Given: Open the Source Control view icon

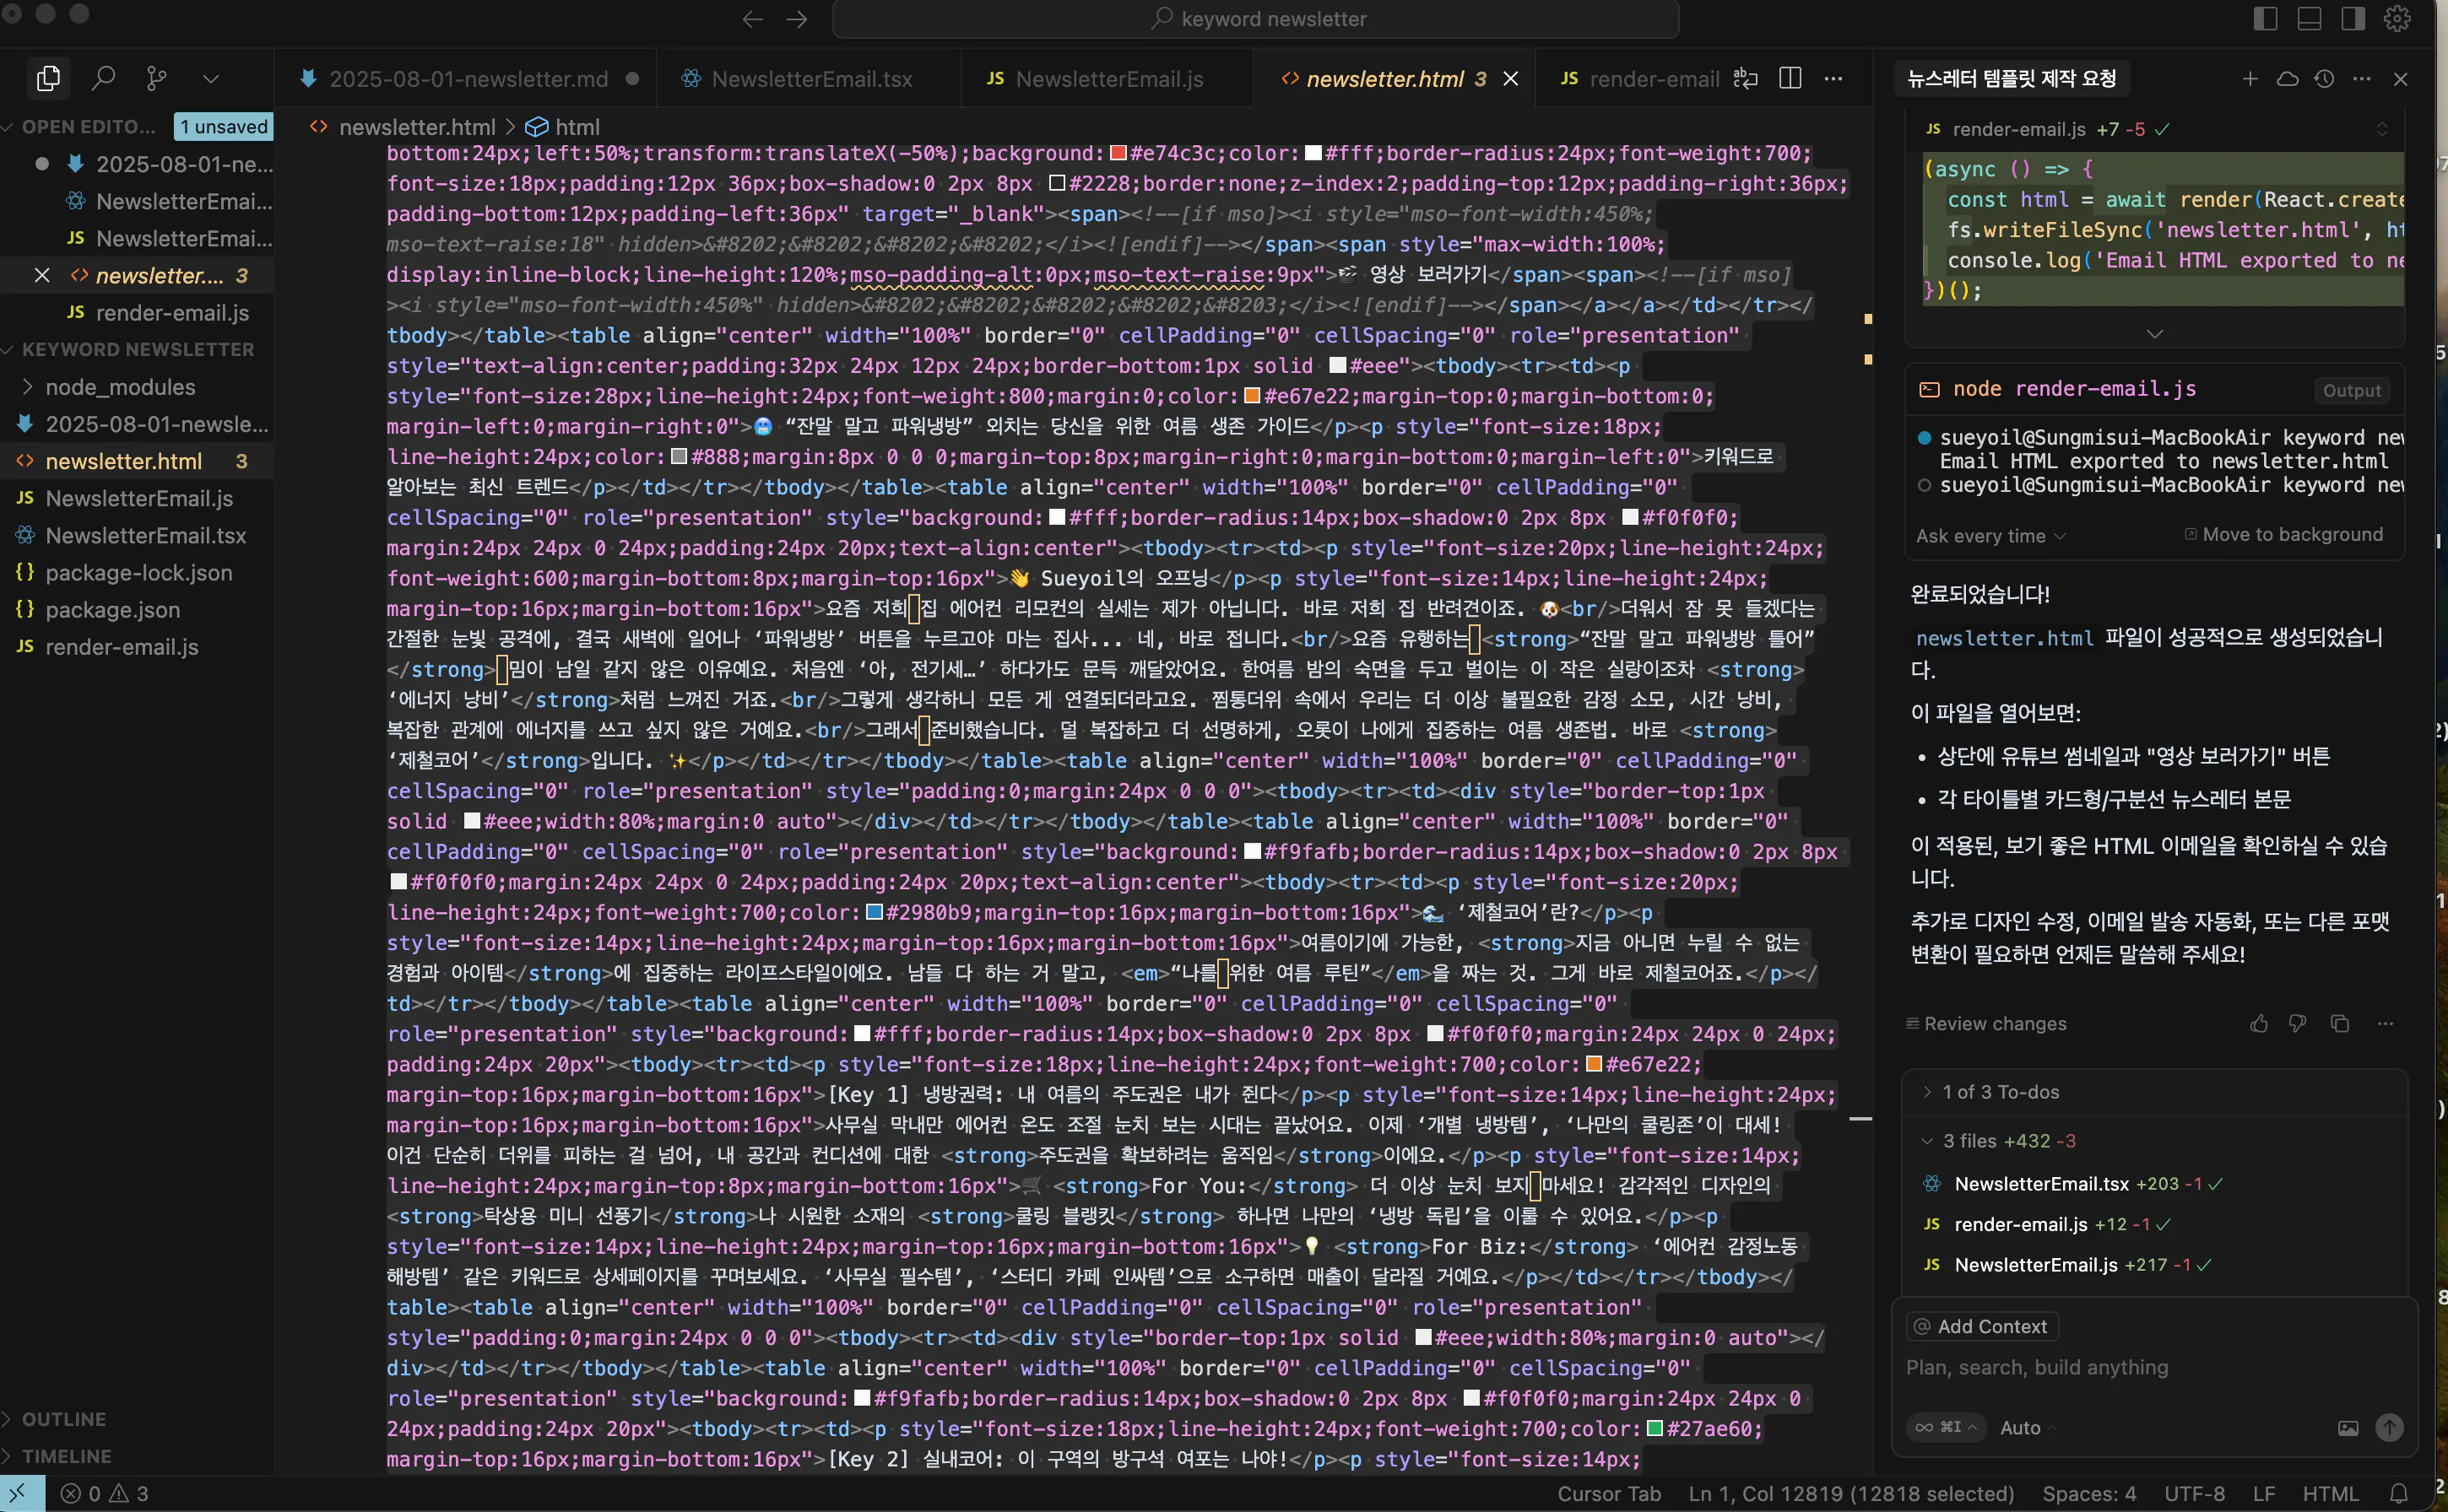Looking at the screenshot, I should tap(156, 78).
